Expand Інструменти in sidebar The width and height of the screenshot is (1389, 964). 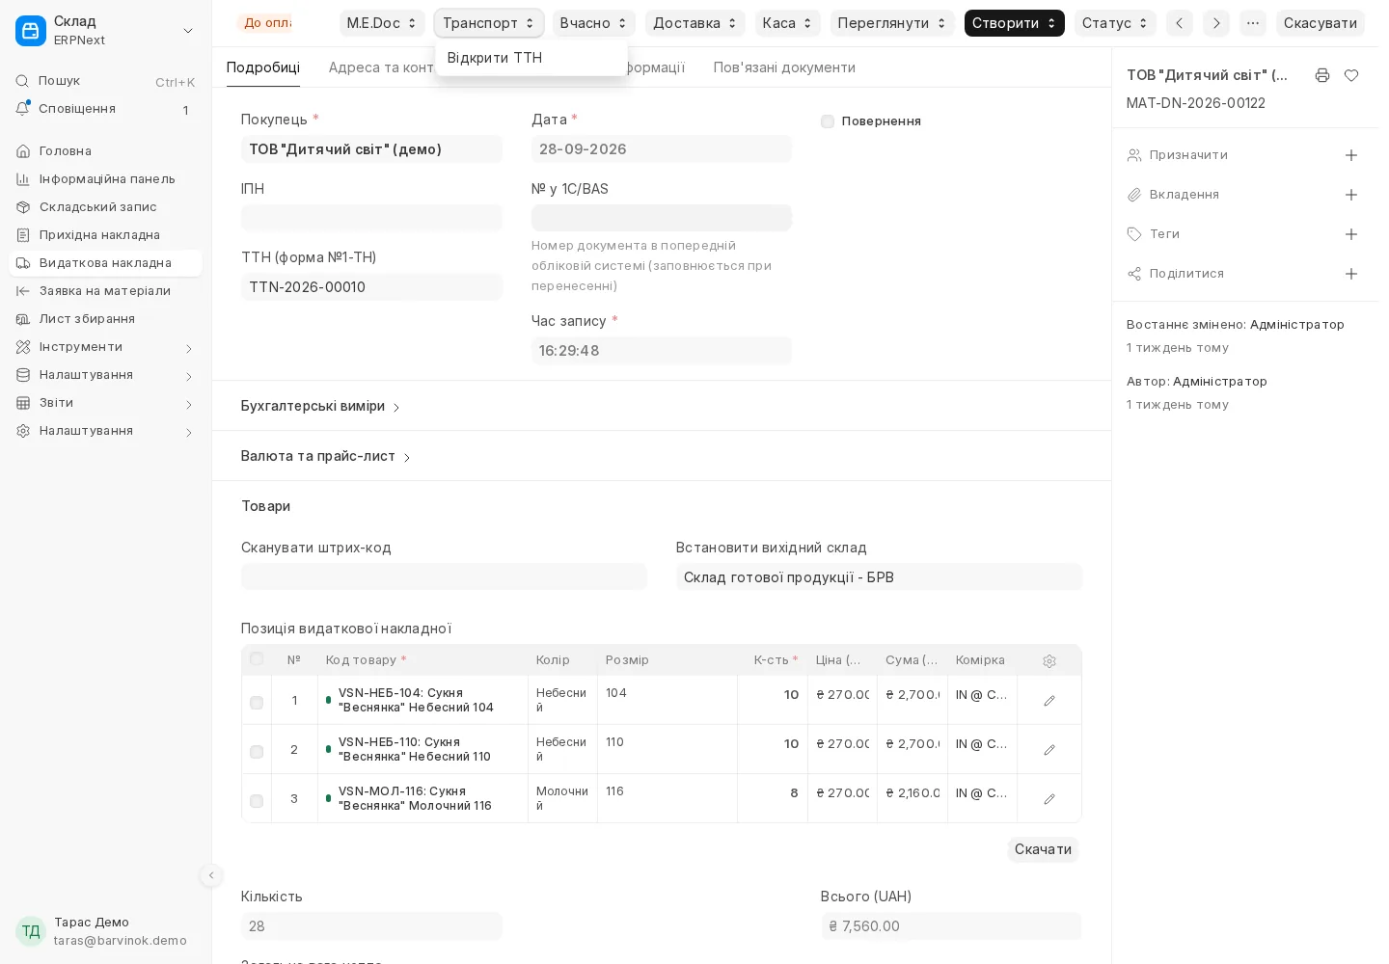click(105, 347)
